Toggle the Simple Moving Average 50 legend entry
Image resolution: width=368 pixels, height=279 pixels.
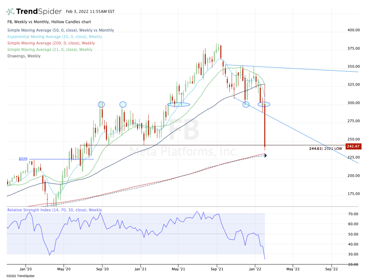61,30
